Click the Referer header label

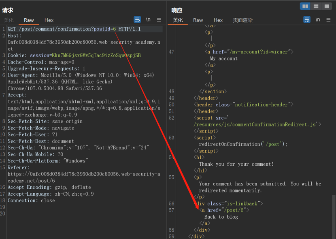coord(19,167)
